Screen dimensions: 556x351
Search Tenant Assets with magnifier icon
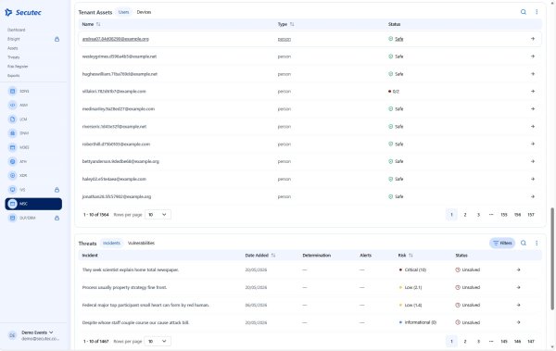click(524, 12)
